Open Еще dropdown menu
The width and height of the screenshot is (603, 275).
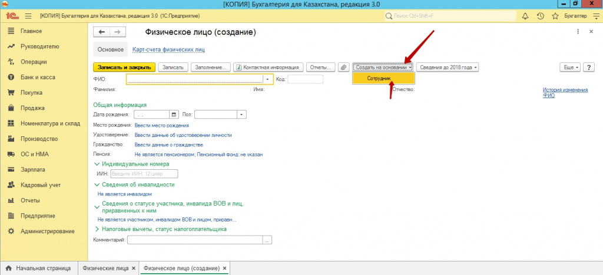[571, 67]
